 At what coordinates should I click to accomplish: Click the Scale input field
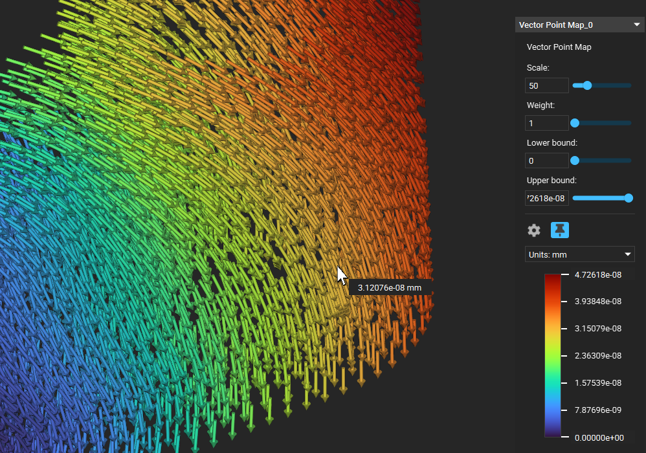tap(547, 85)
